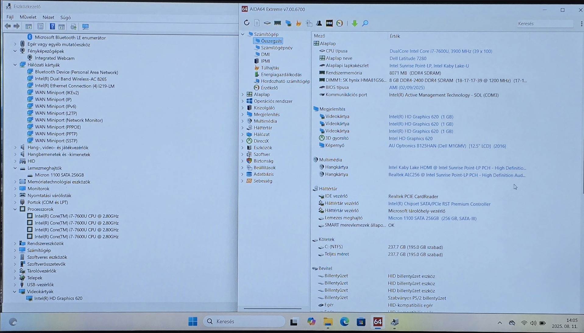Click the printer icon in Device Manager toolbar
Viewport: 584px width, 333px height.
coord(73,26)
